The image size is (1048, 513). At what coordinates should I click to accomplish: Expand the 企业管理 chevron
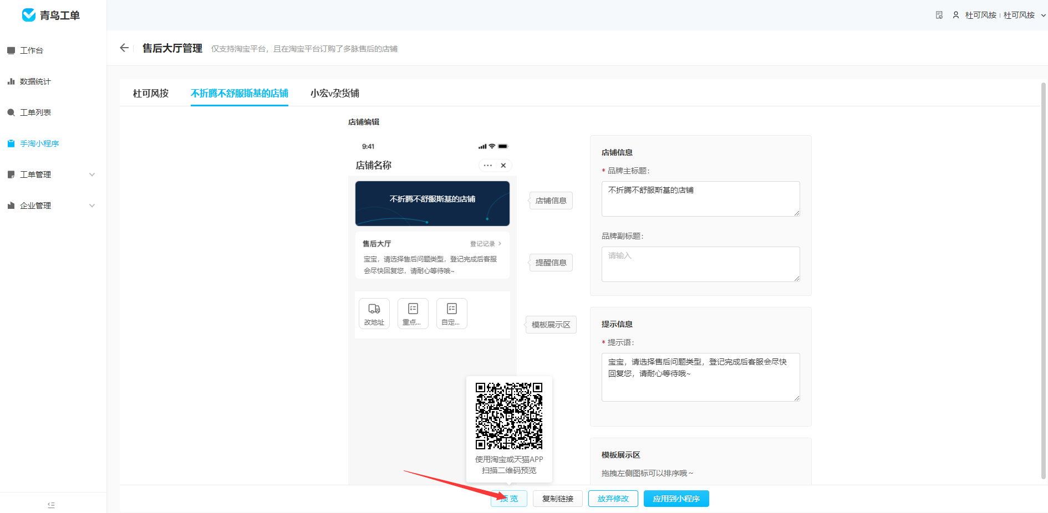[x=92, y=206]
